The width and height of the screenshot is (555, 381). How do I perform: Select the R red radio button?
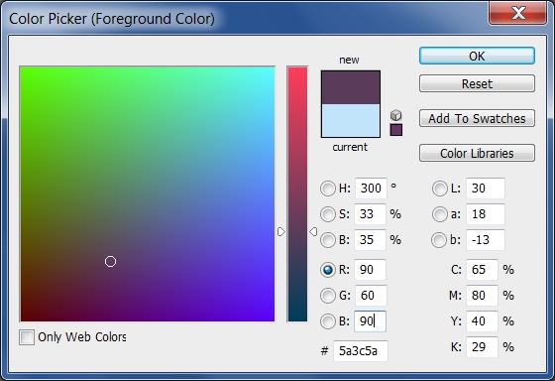pos(327,270)
